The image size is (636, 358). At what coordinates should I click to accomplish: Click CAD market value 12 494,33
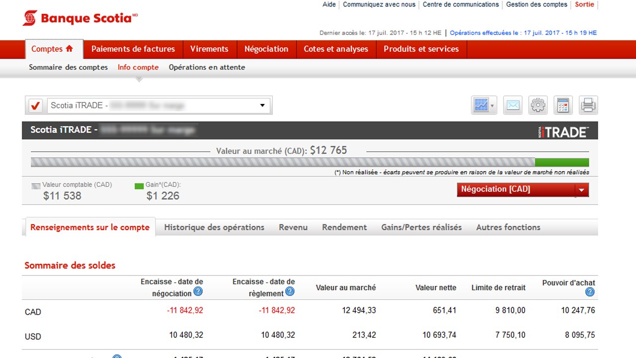point(359,310)
